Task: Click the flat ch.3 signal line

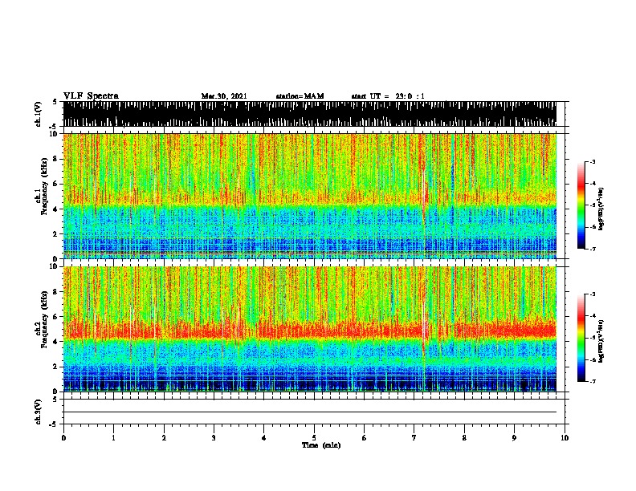Action: coord(310,412)
